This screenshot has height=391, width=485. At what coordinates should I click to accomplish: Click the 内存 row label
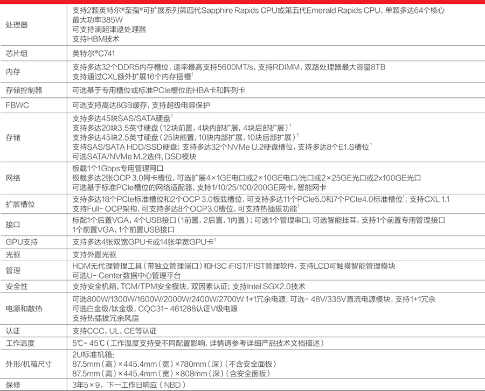pyautogui.click(x=13, y=72)
